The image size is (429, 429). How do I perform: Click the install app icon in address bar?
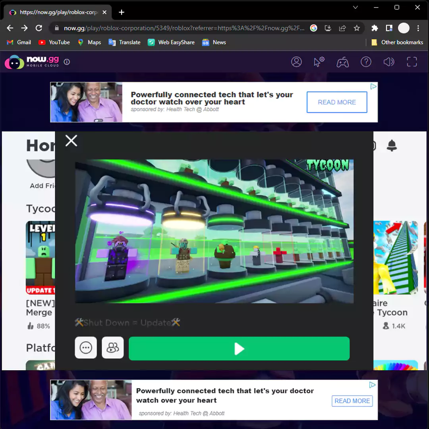pyautogui.click(x=328, y=28)
